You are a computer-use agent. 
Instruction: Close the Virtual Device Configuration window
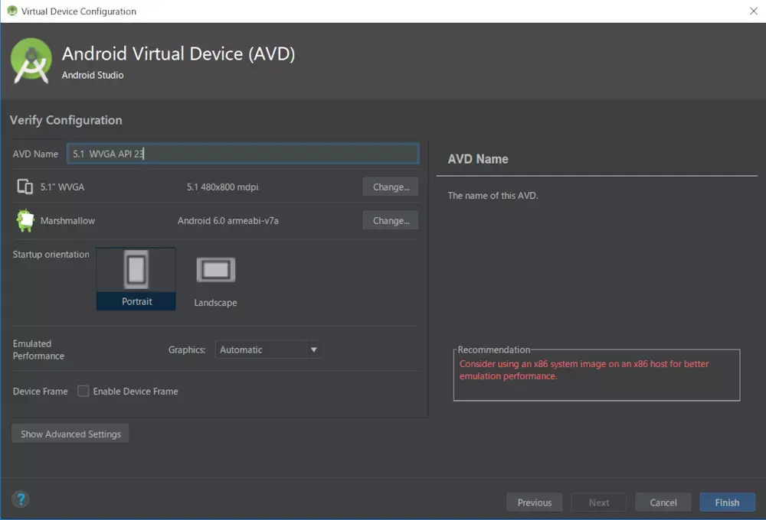tap(753, 11)
